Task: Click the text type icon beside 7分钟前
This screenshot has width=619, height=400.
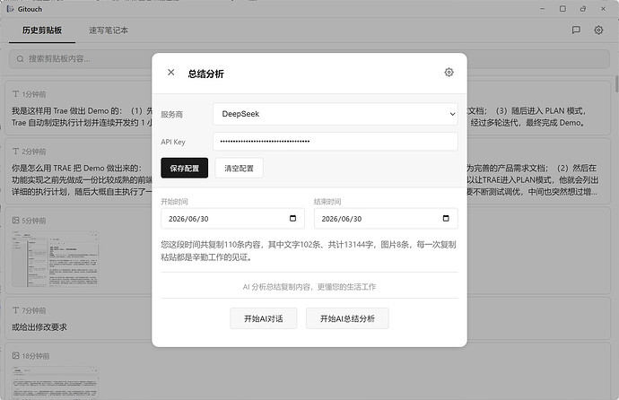Action: click(16, 310)
